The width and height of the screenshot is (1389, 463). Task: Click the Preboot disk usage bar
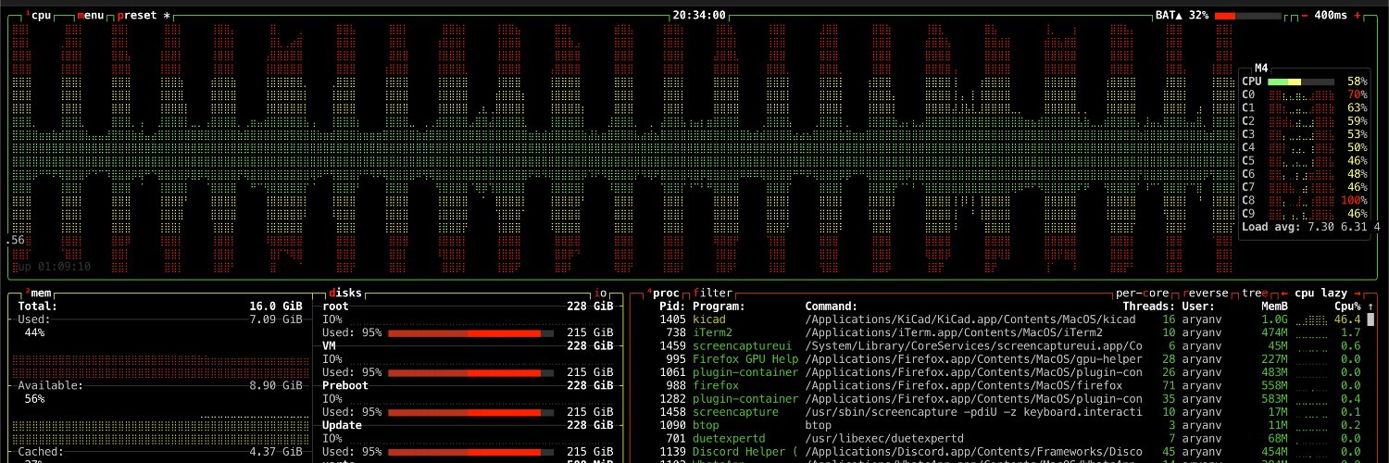471,412
